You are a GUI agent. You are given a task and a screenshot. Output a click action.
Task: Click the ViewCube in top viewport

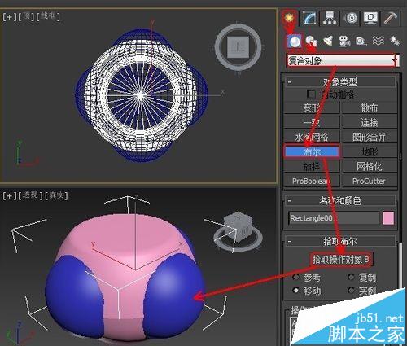238,47
